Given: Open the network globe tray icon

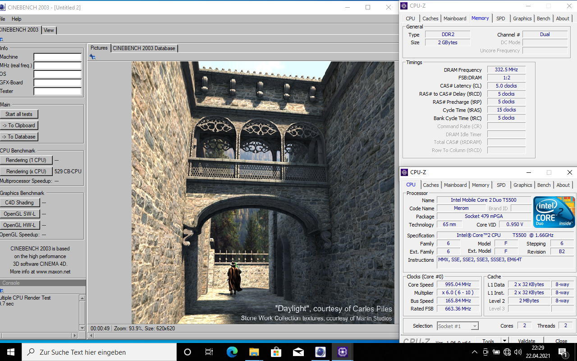Looking at the screenshot, I should pos(507,352).
